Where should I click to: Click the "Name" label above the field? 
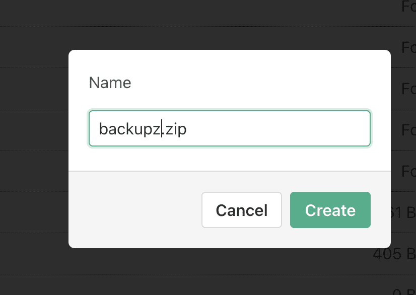point(110,83)
